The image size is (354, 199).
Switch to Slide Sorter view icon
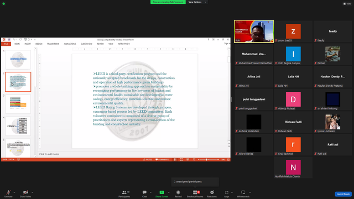point(181,160)
